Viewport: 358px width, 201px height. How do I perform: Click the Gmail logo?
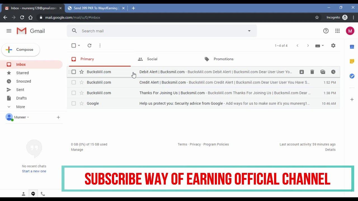tap(31, 31)
